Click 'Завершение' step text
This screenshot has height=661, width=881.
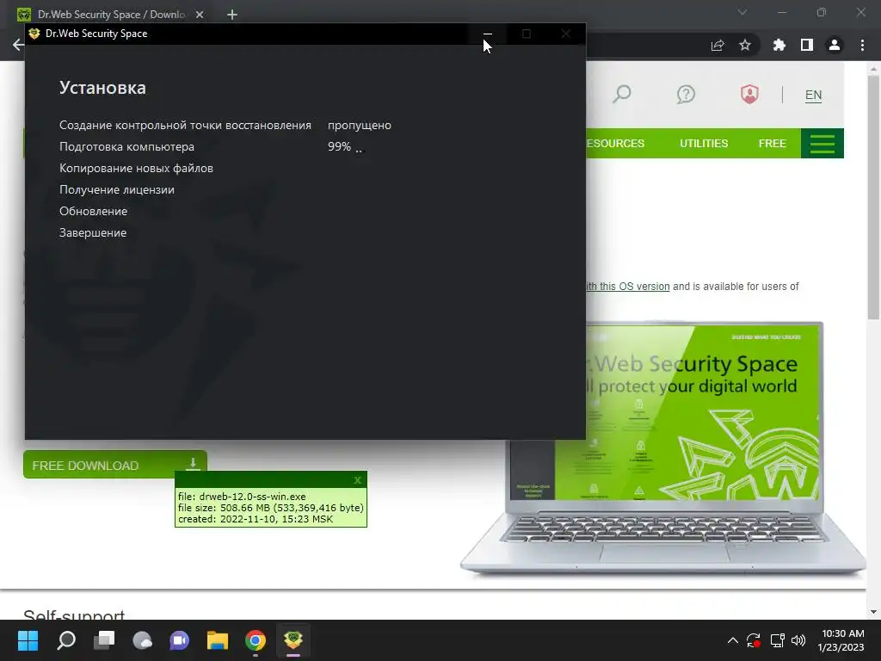point(93,232)
